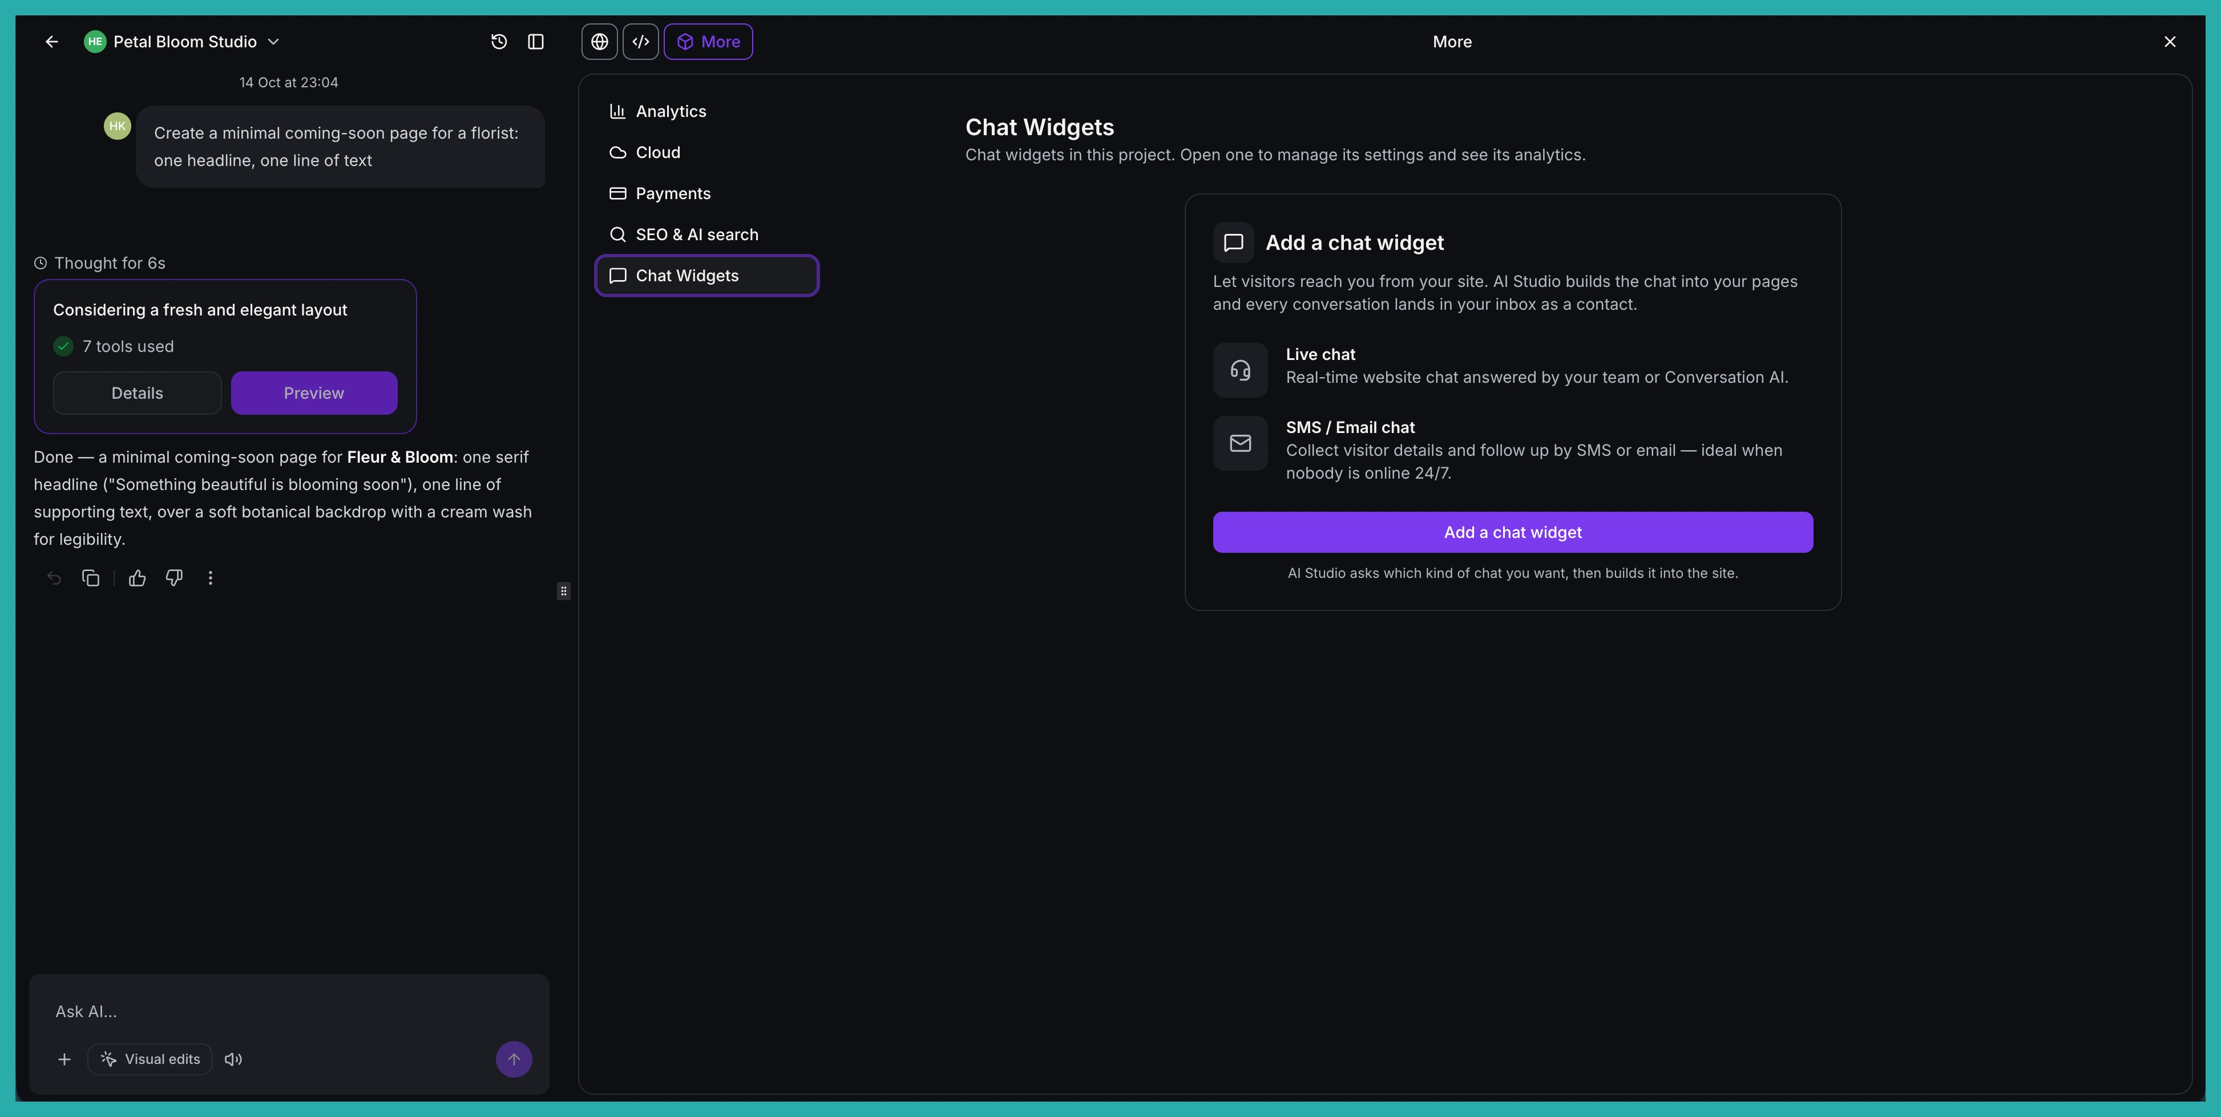Send the message with arrow button
Screen dimensions: 2221x1117
click(514, 1059)
